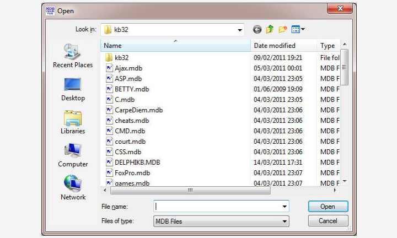The width and height of the screenshot is (397, 238).
Task: Expand the Files of type dropdown
Action: click(x=285, y=221)
